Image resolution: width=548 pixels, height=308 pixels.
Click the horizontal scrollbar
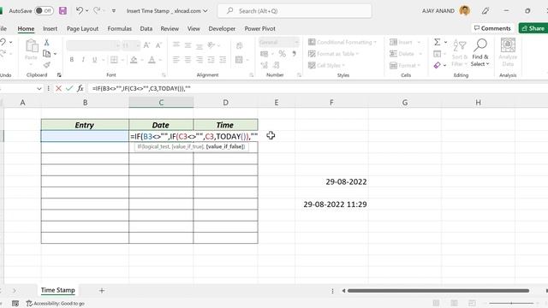tap(438, 291)
